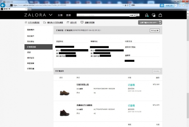Click the lock security icon in address bar
Screen dimensions: 189x127
point(125,5)
